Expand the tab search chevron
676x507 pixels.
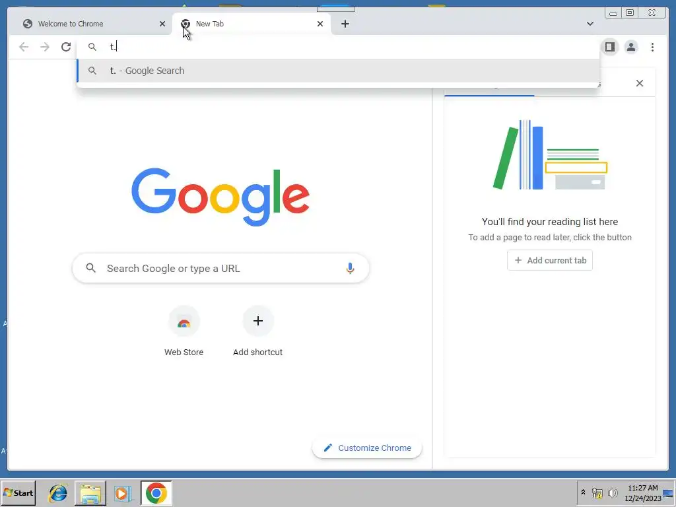point(590,24)
